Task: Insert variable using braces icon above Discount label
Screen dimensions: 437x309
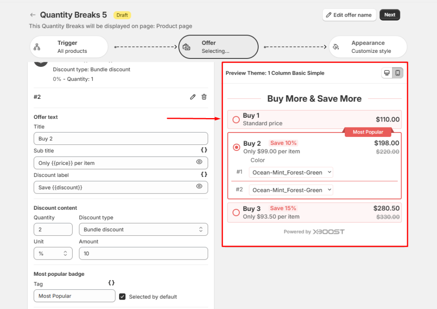Action: click(x=204, y=174)
